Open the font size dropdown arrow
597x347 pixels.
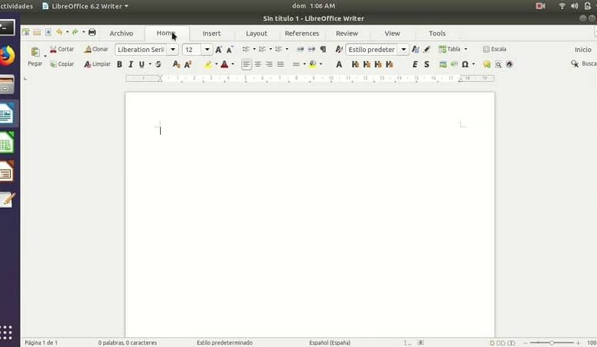(x=207, y=50)
